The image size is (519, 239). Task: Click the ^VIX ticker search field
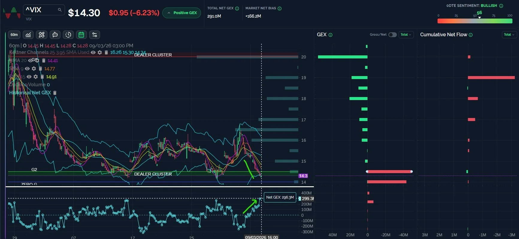point(44,10)
